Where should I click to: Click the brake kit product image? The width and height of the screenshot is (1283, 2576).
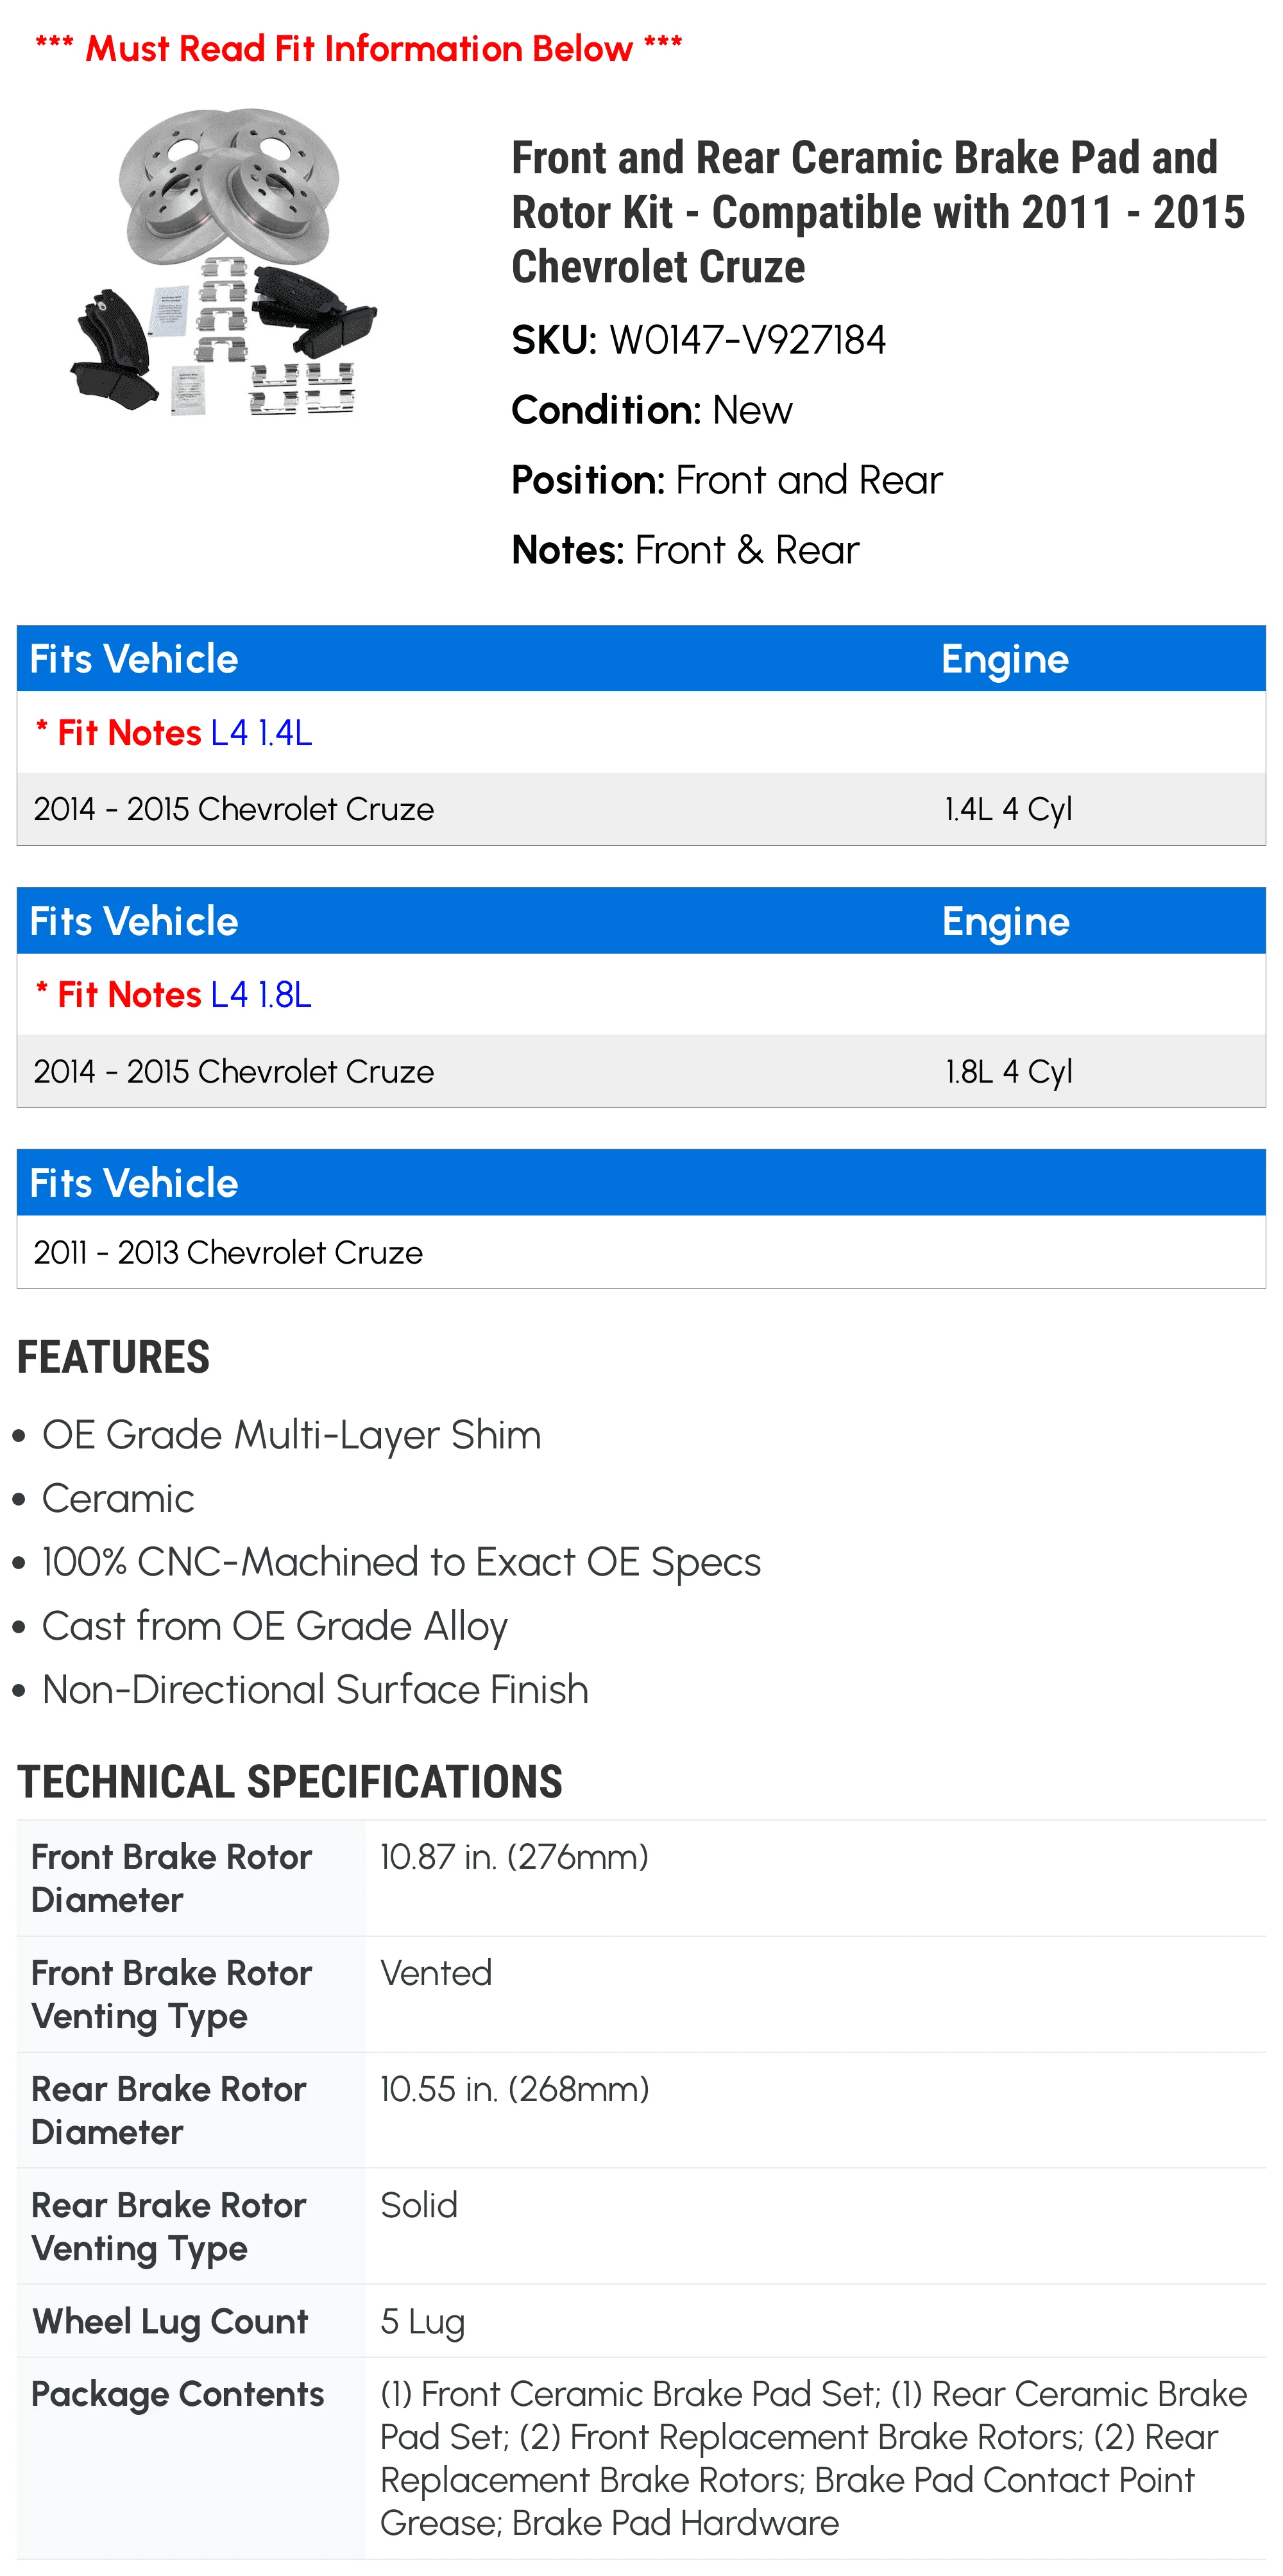click(x=225, y=262)
